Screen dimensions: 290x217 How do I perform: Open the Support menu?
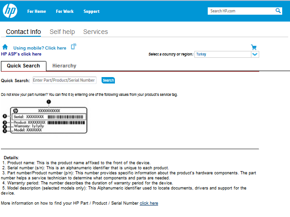click(x=91, y=11)
